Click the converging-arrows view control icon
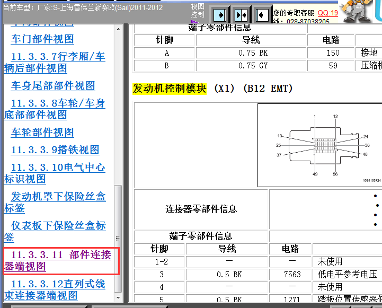Viewport: 382px width, 308px height. tap(241, 15)
